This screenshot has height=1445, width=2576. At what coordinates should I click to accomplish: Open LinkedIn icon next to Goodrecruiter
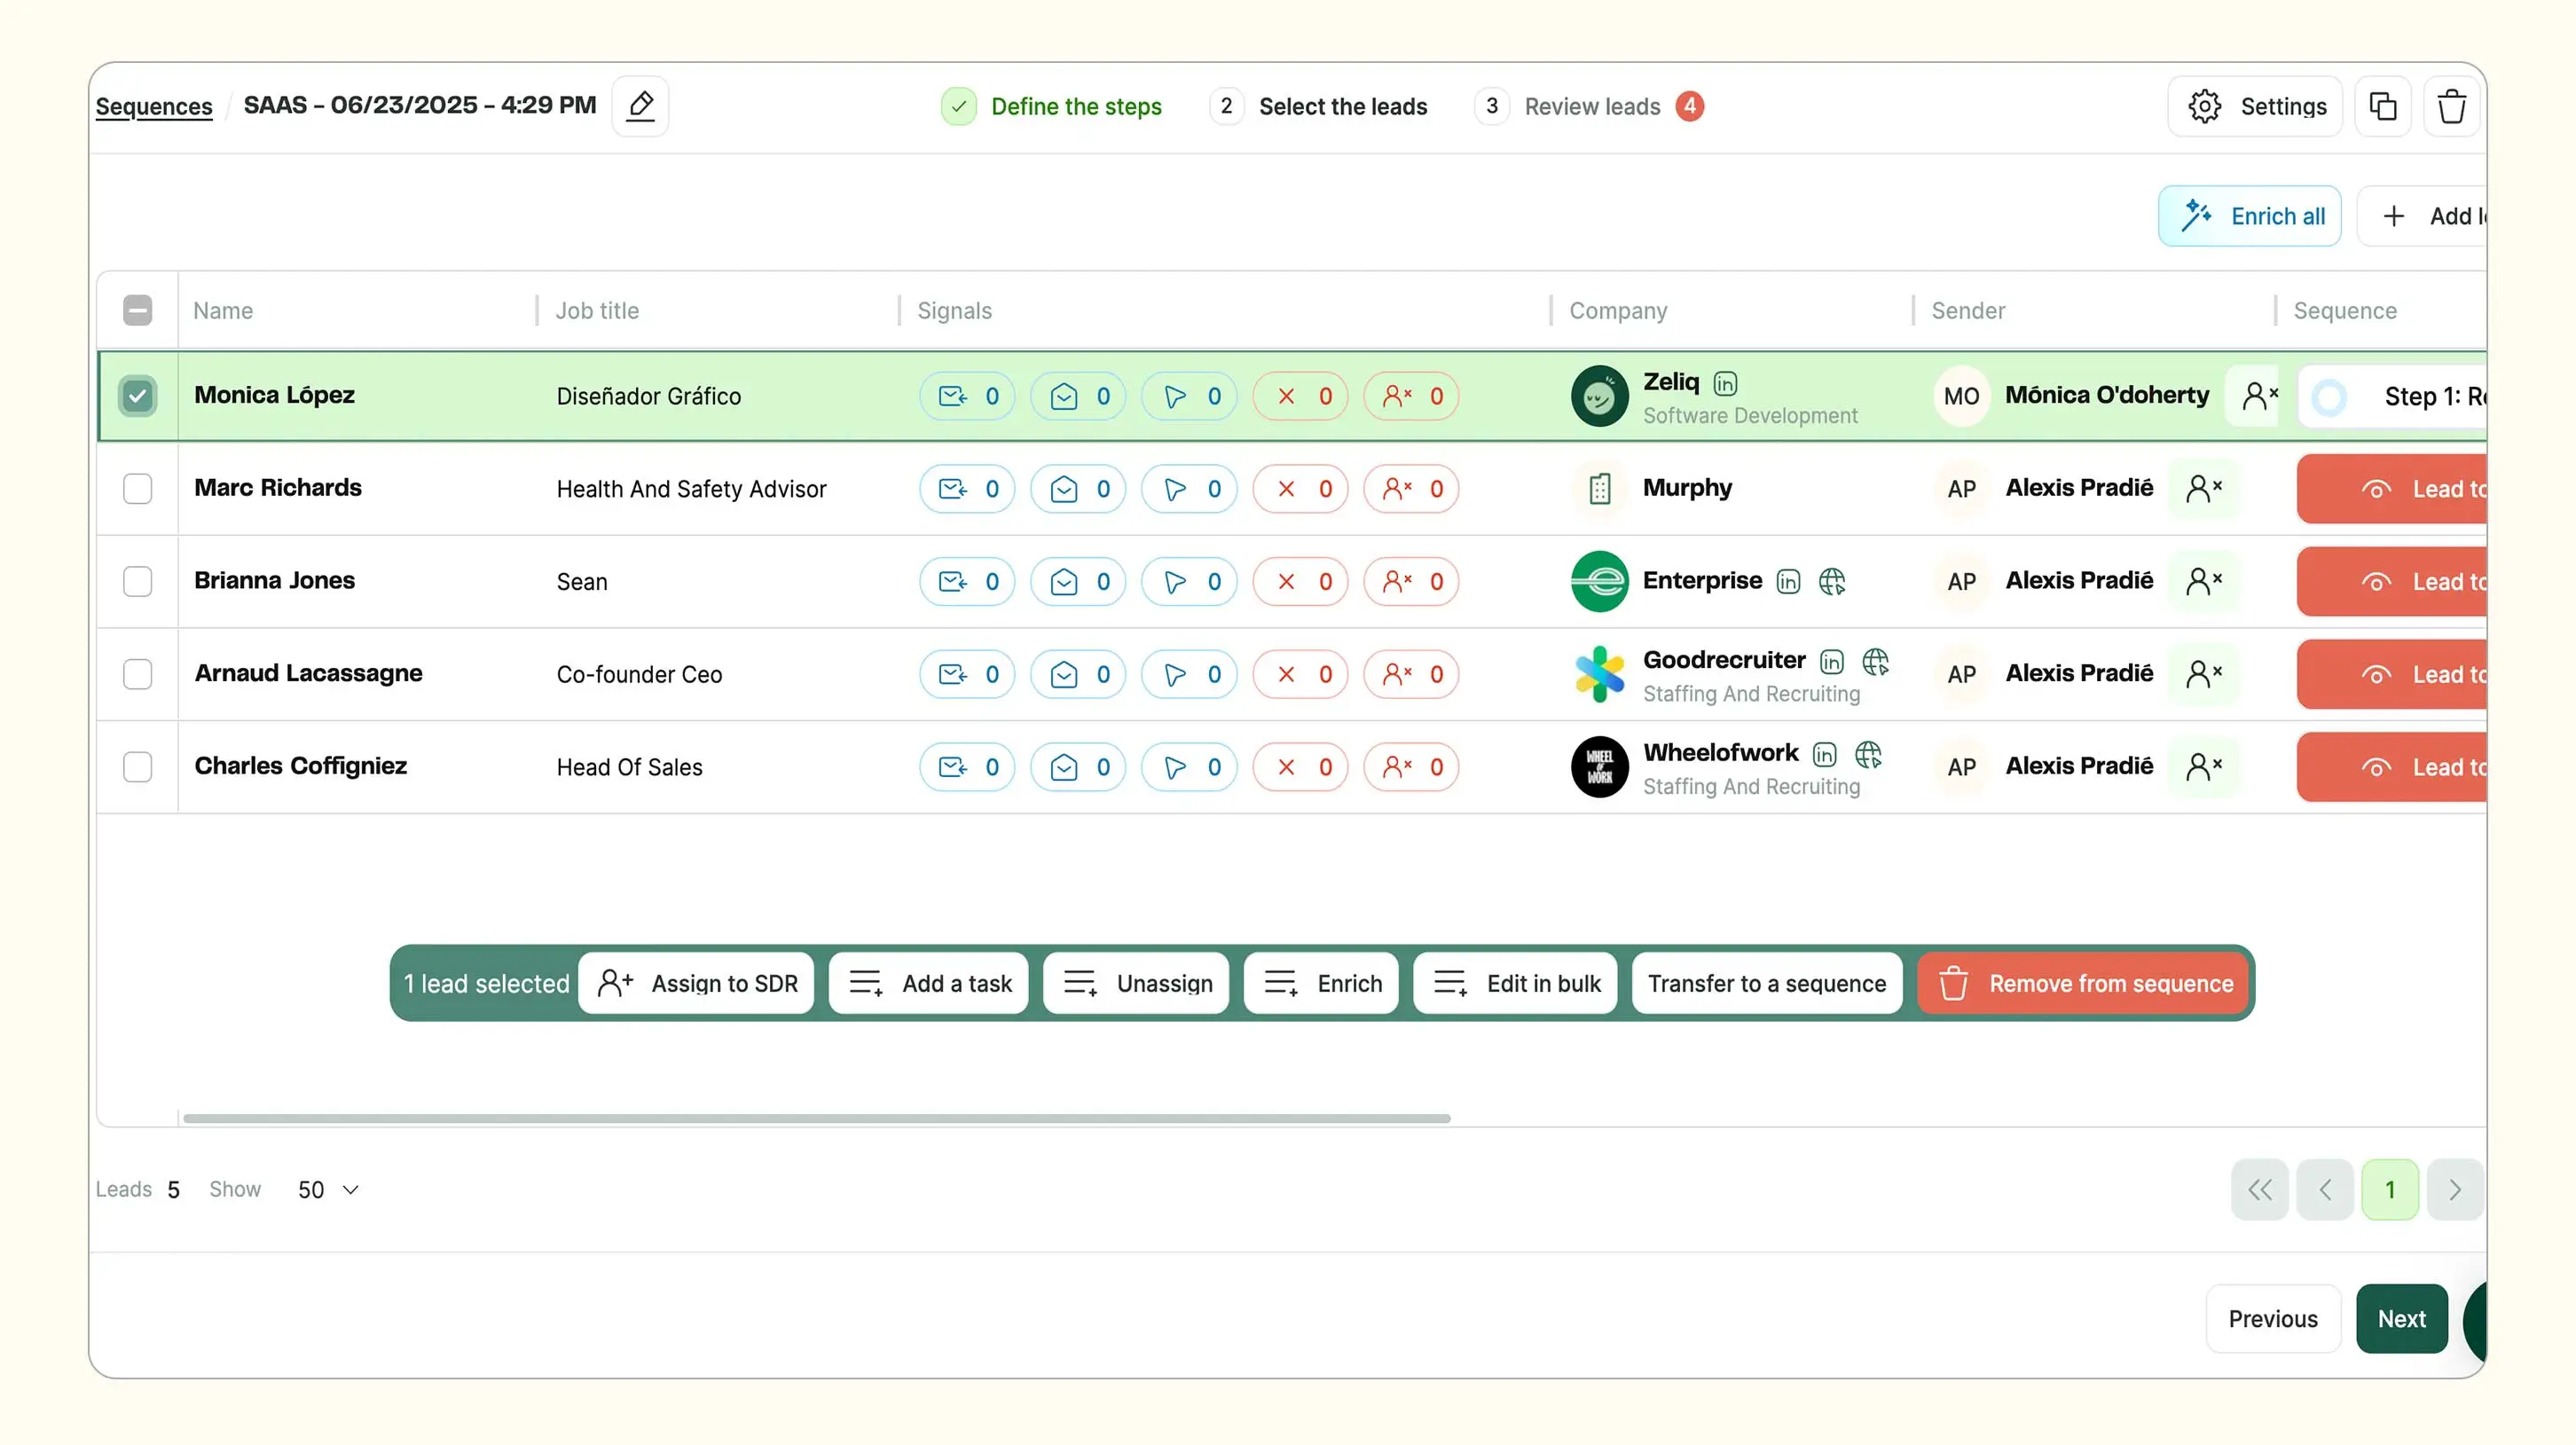click(1831, 661)
